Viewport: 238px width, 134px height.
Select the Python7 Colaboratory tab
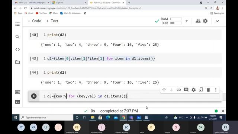107,3
